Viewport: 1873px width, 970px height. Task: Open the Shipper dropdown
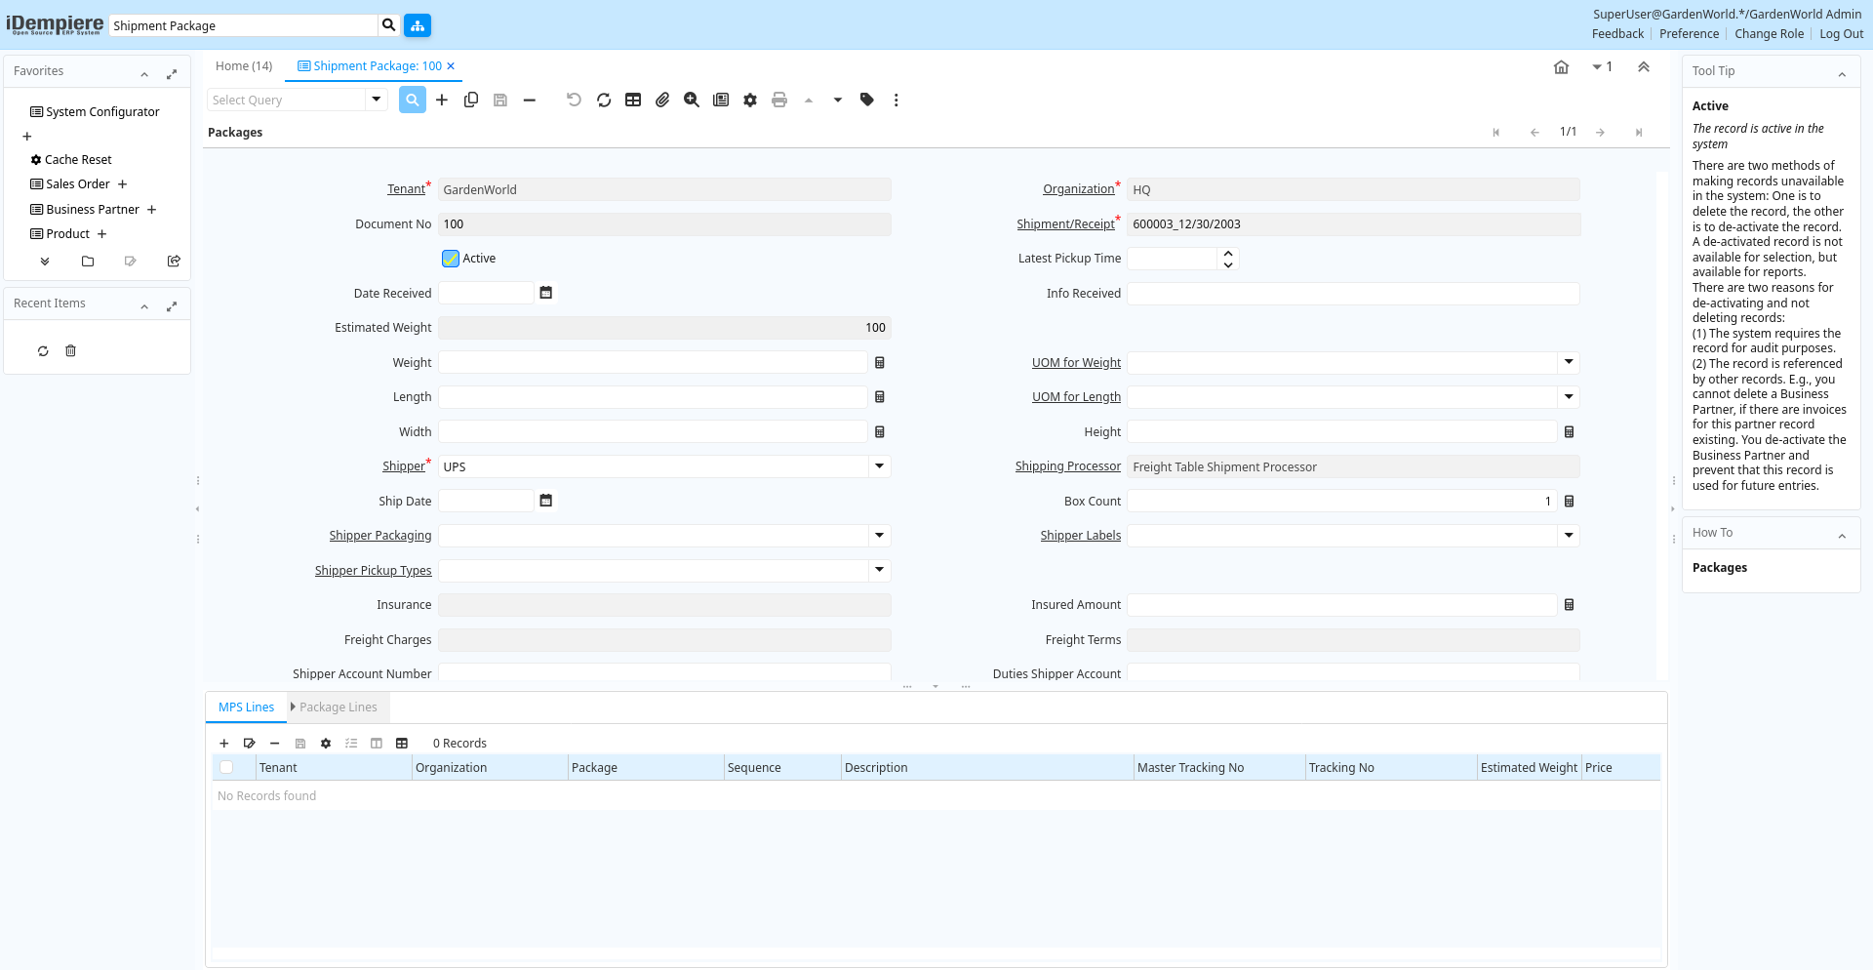click(879, 466)
